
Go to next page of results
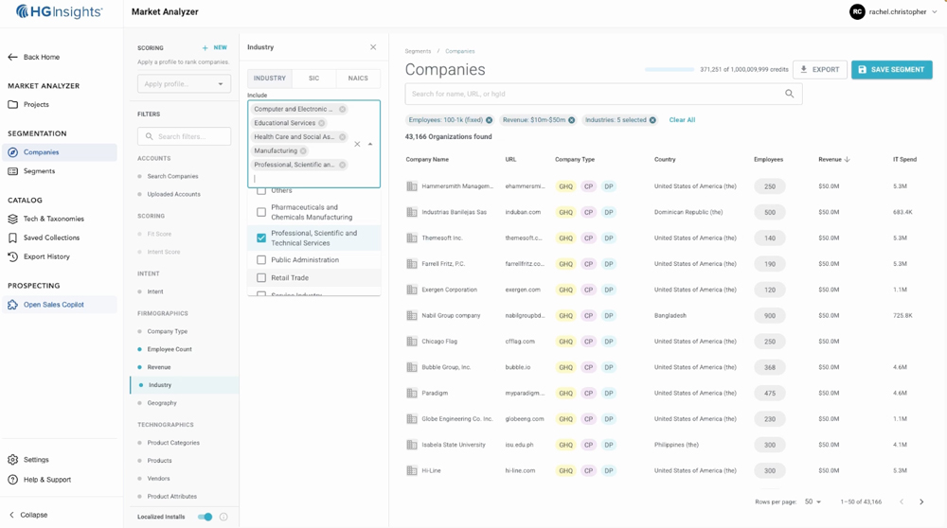point(921,502)
